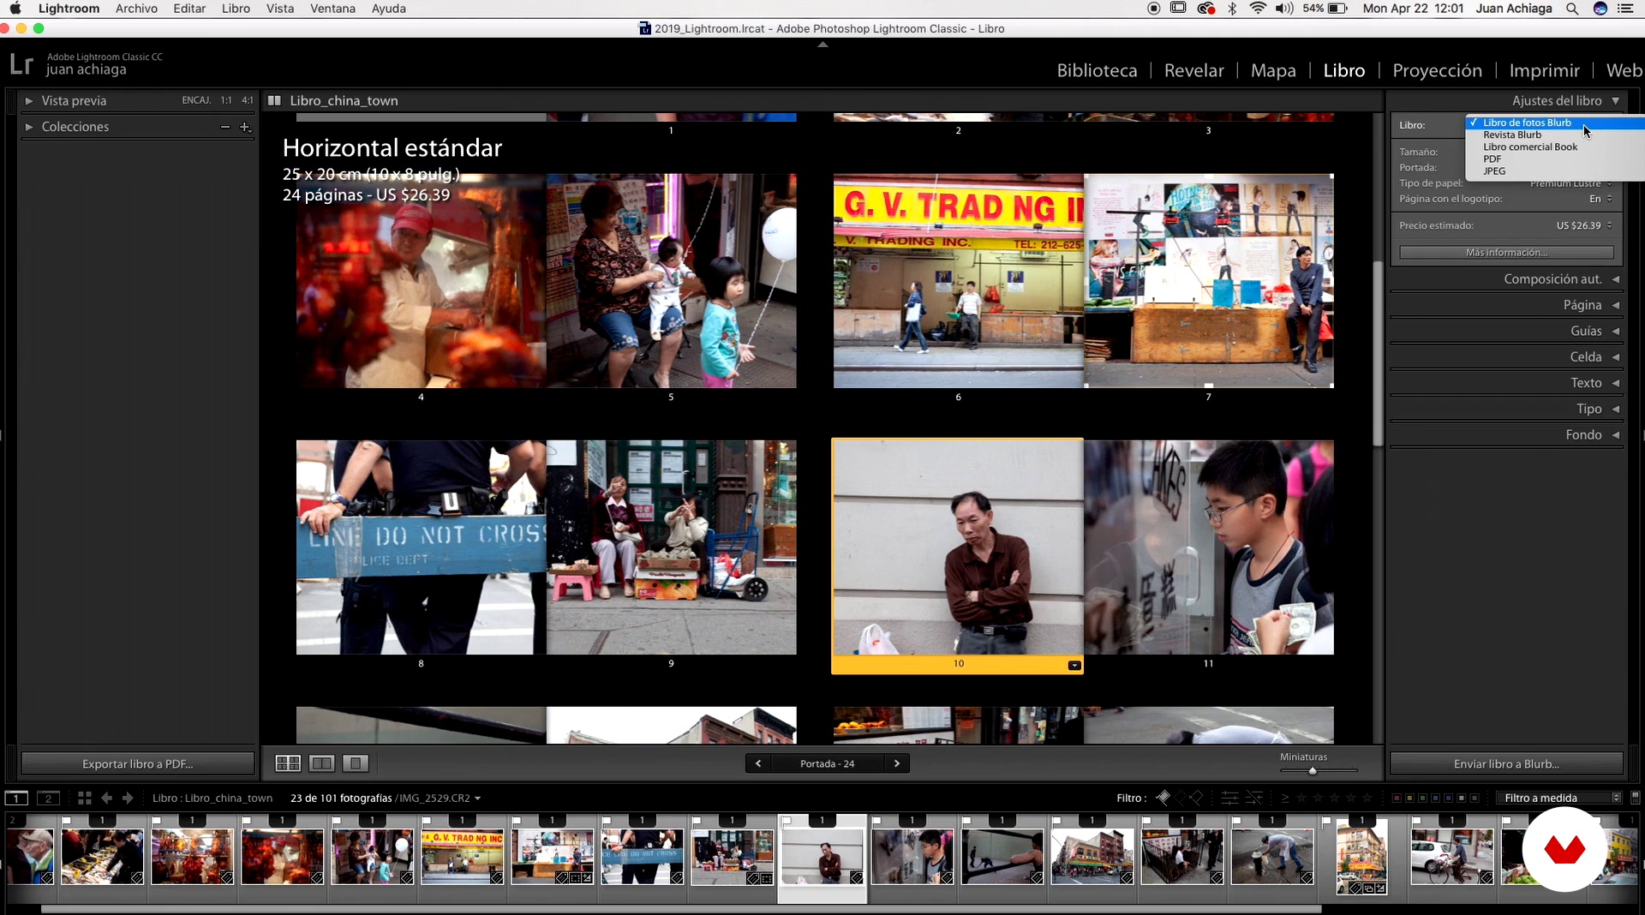The width and height of the screenshot is (1645, 915).
Task: Click rating greater-than-or-equal filter symbol
Action: point(1284,798)
